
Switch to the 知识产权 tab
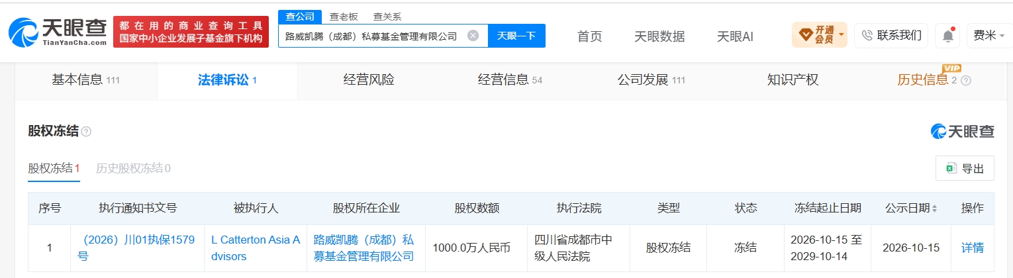[x=793, y=80]
